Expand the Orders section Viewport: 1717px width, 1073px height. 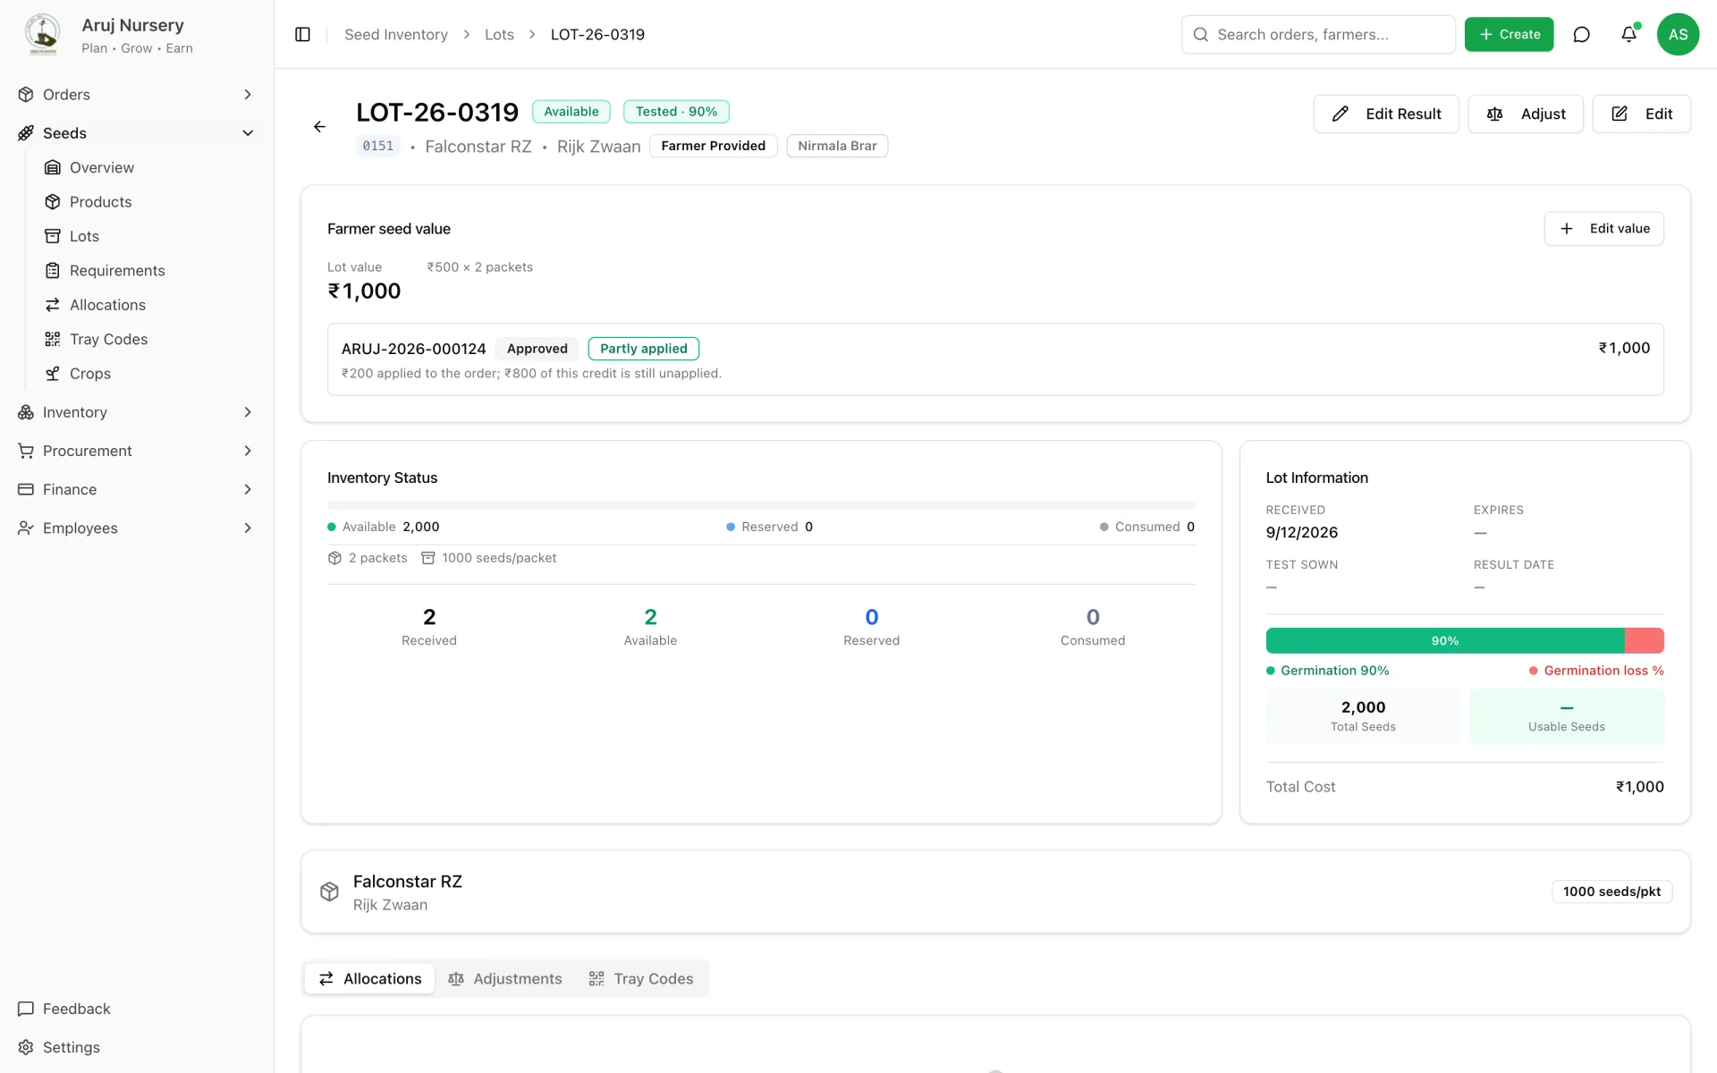pos(137,95)
